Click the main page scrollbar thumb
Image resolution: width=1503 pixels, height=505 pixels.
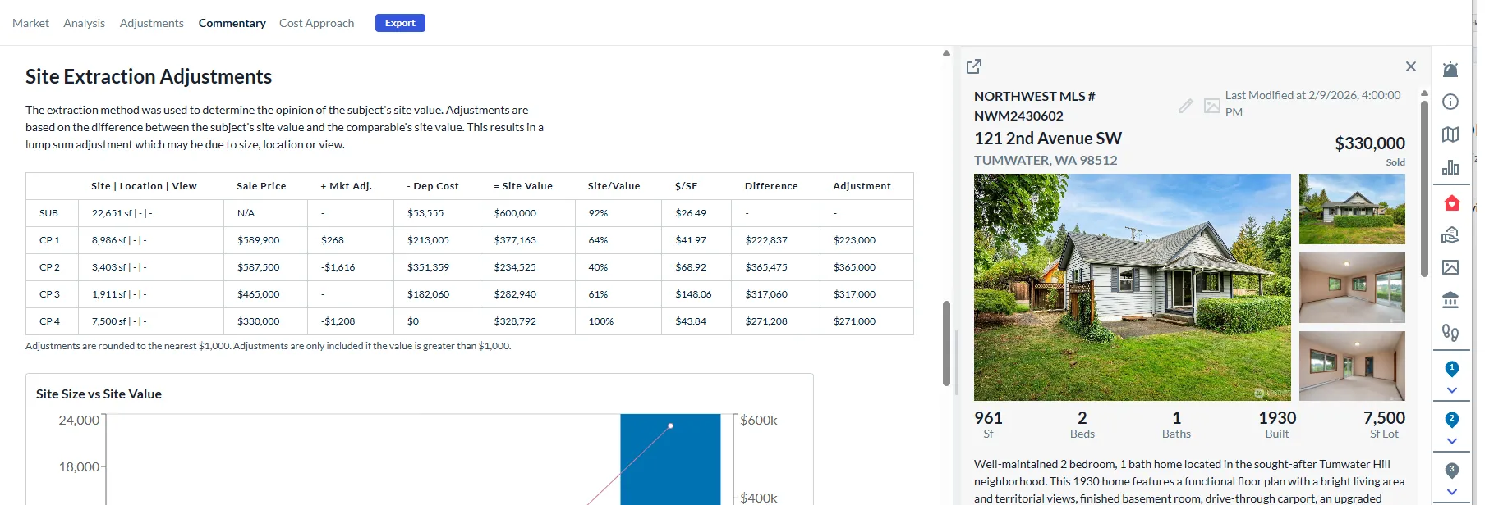click(946, 343)
